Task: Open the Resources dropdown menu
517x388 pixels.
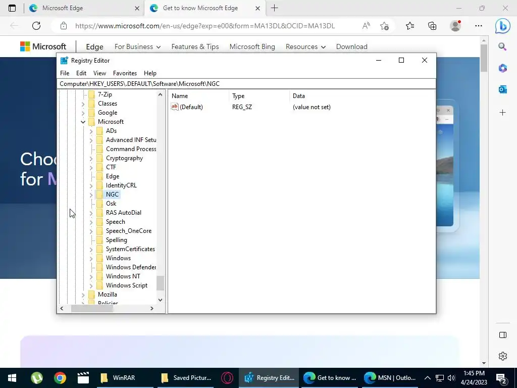Action: click(305, 46)
